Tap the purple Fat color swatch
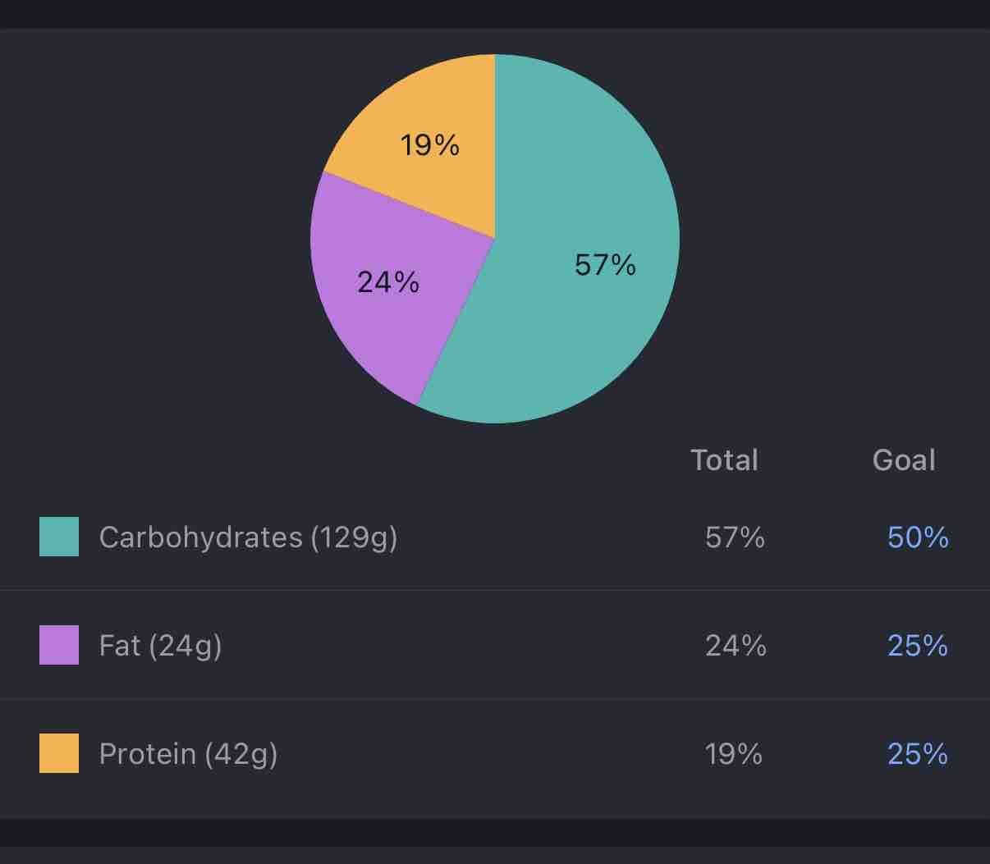This screenshot has height=864, width=990. point(59,645)
